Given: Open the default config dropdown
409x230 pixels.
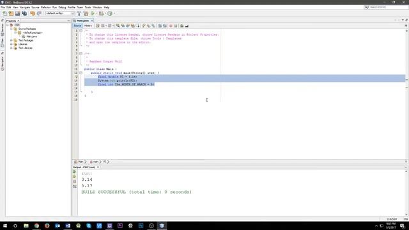Looking at the screenshot, I should 60,13.
